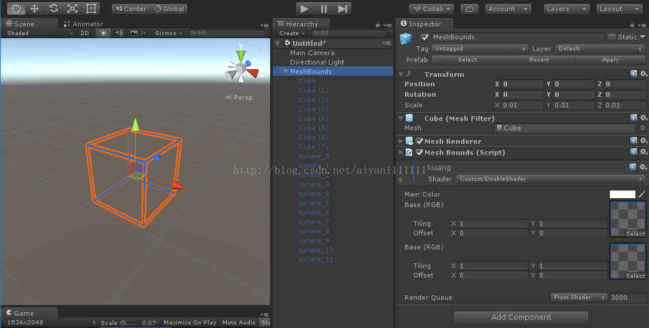Open Cloud services button
The width and height of the screenshot is (649, 328).
point(470,9)
